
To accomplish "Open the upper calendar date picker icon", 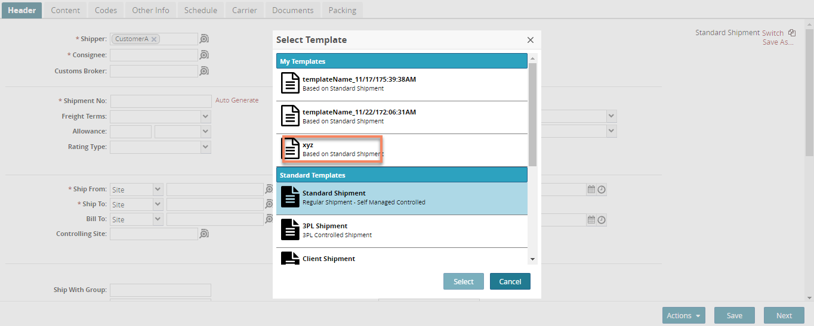I will (591, 190).
